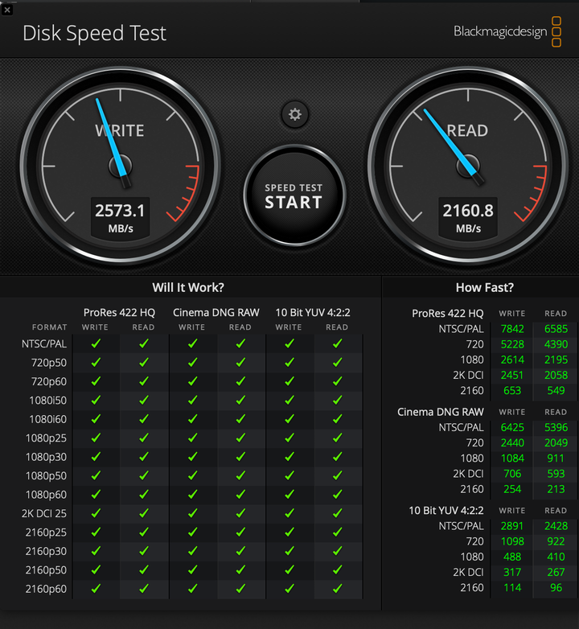Click the Cinema DNG RAW column header
The image size is (579, 629).
tap(216, 313)
